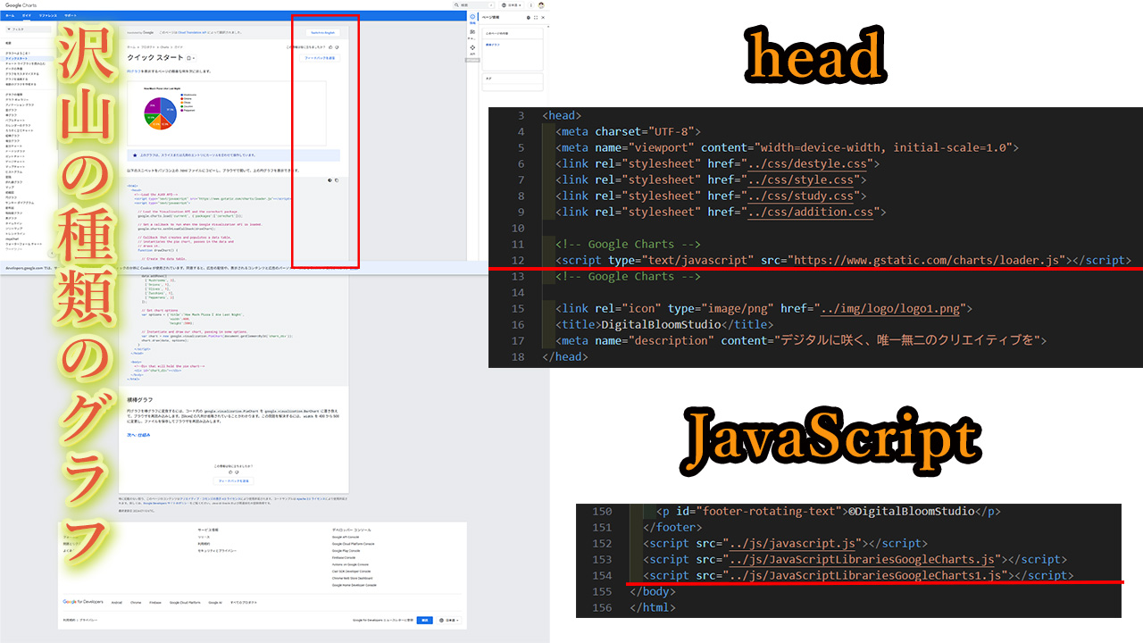Close the page info side panel
The height and width of the screenshot is (643, 1143).
543,17
